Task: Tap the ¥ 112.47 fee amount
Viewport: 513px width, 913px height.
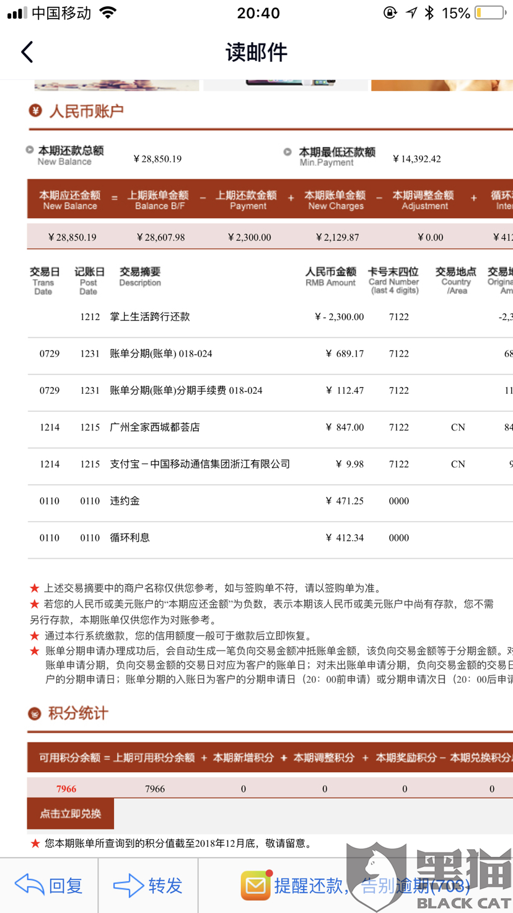Action: point(344,391)
